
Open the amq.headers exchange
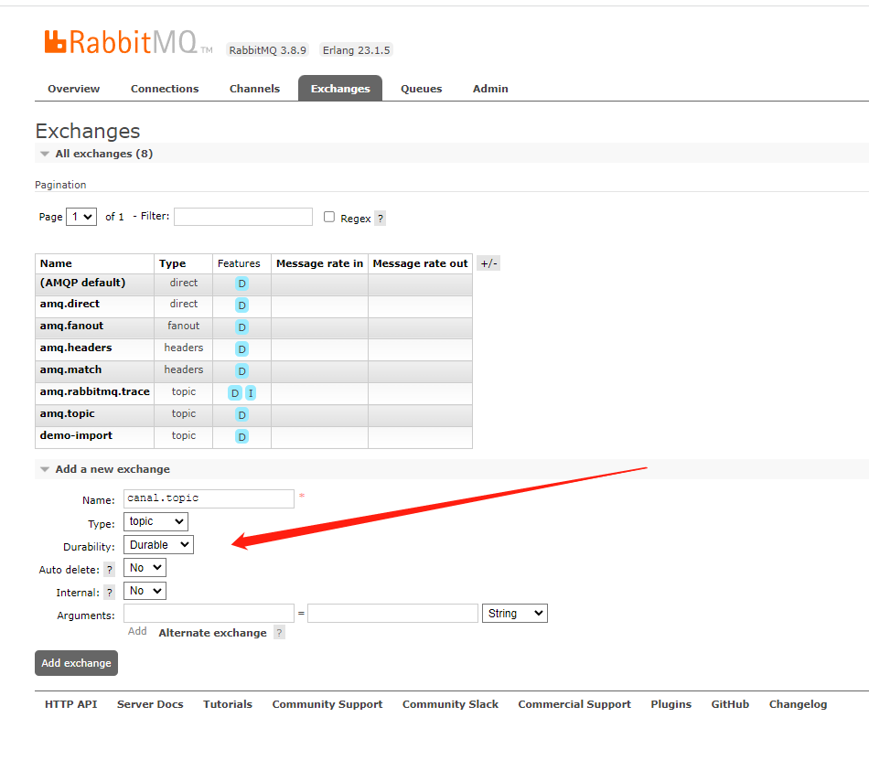(x=76, y=348)
